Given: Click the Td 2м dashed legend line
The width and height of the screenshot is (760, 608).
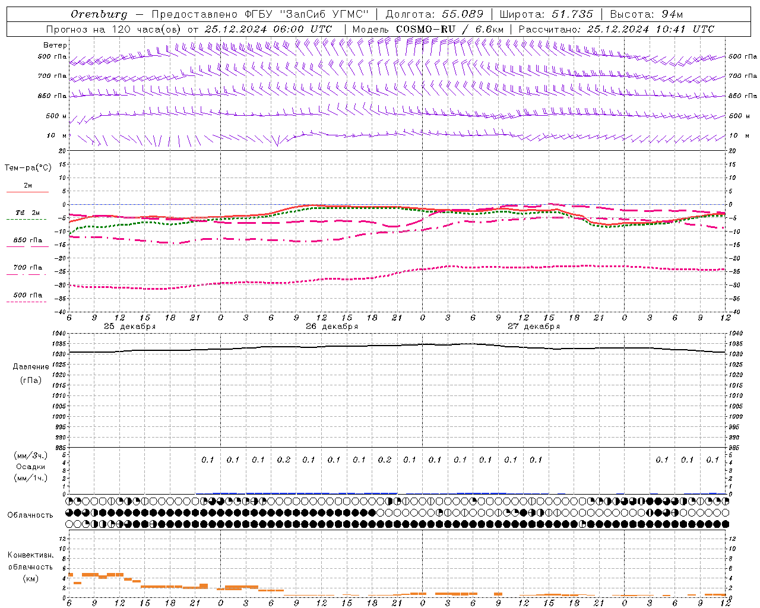Looking at the screenshot, I should pyautogui.click(x=26, y=220).
